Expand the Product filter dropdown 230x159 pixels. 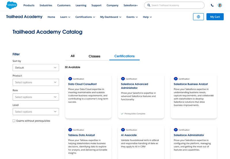(x=36, y=82)
